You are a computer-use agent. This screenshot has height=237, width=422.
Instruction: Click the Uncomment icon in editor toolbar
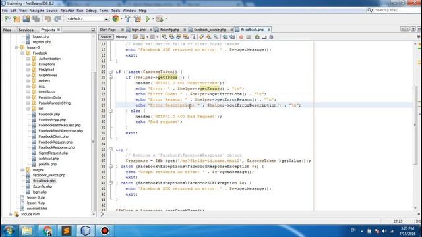[x=264, y=37]
